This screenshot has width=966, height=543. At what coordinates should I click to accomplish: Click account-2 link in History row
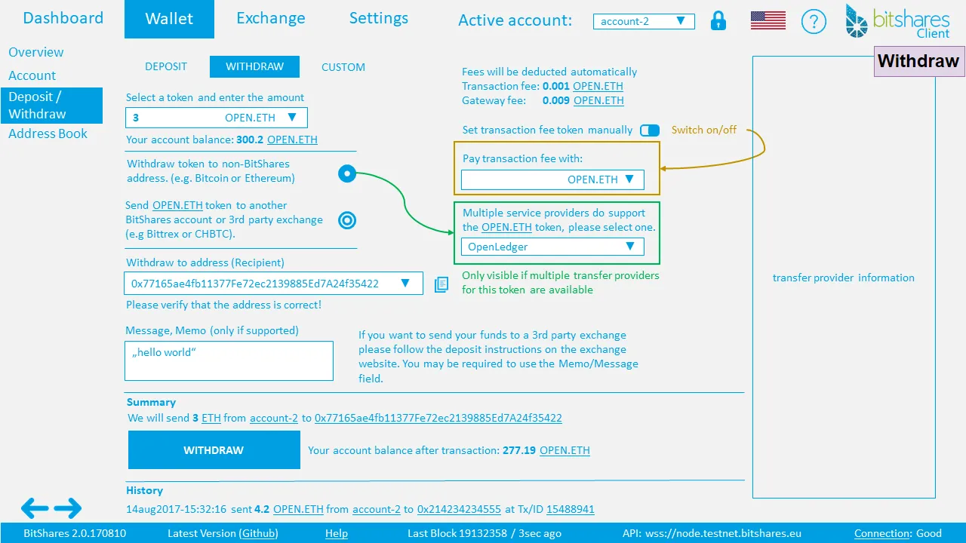click(x=377, y=509)
